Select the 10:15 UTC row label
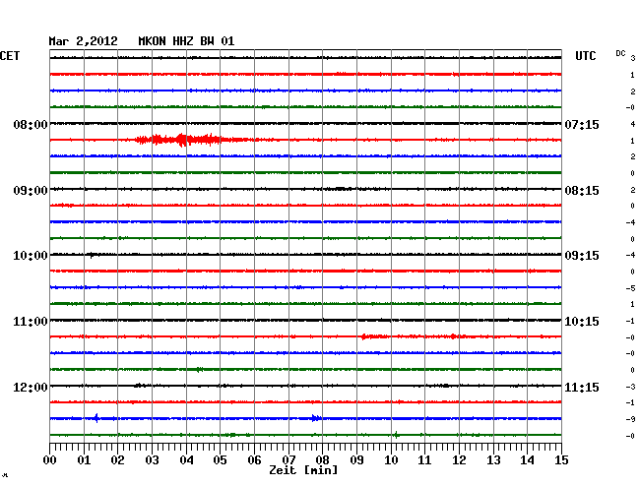This screenshot has height=486, width=640. pyautogui.click(x=582, y=322)
